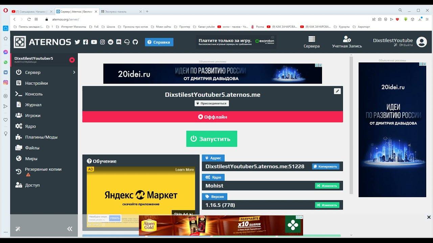Open Messenger in Opera sidebar
This screenshot has width=433, height=243.
point(5,52)
